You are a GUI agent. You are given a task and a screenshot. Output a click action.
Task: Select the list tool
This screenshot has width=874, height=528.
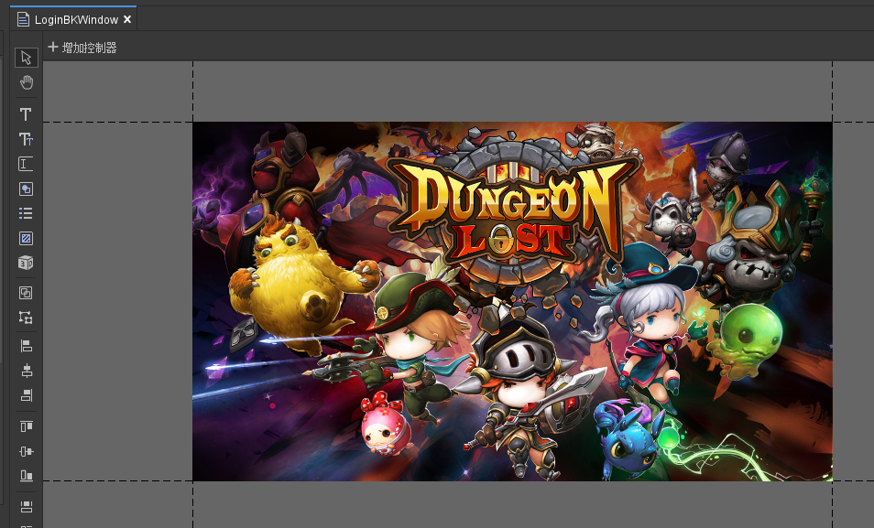(27, 213)
